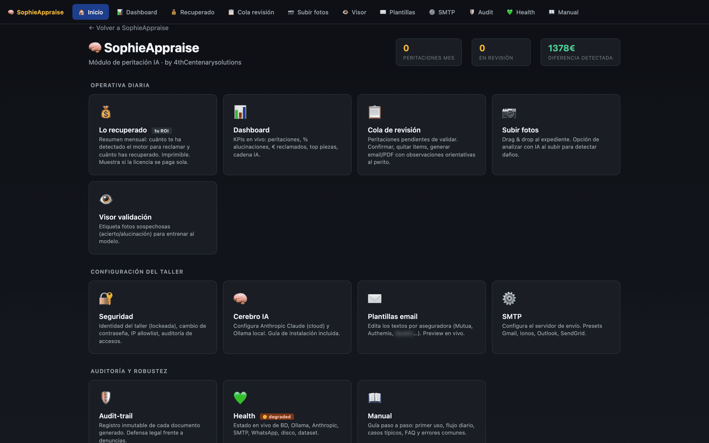Image resolution: width=709 pixels, height=443 pixels.
Task: Click open book icon on Manual card
Action: pos(375,398)
